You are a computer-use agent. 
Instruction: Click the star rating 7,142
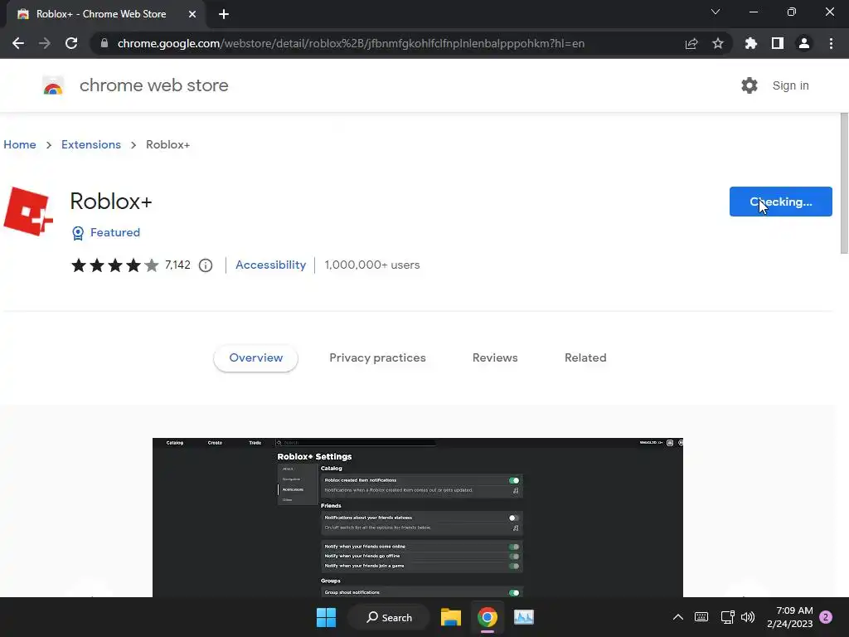(x=130, y=265)
